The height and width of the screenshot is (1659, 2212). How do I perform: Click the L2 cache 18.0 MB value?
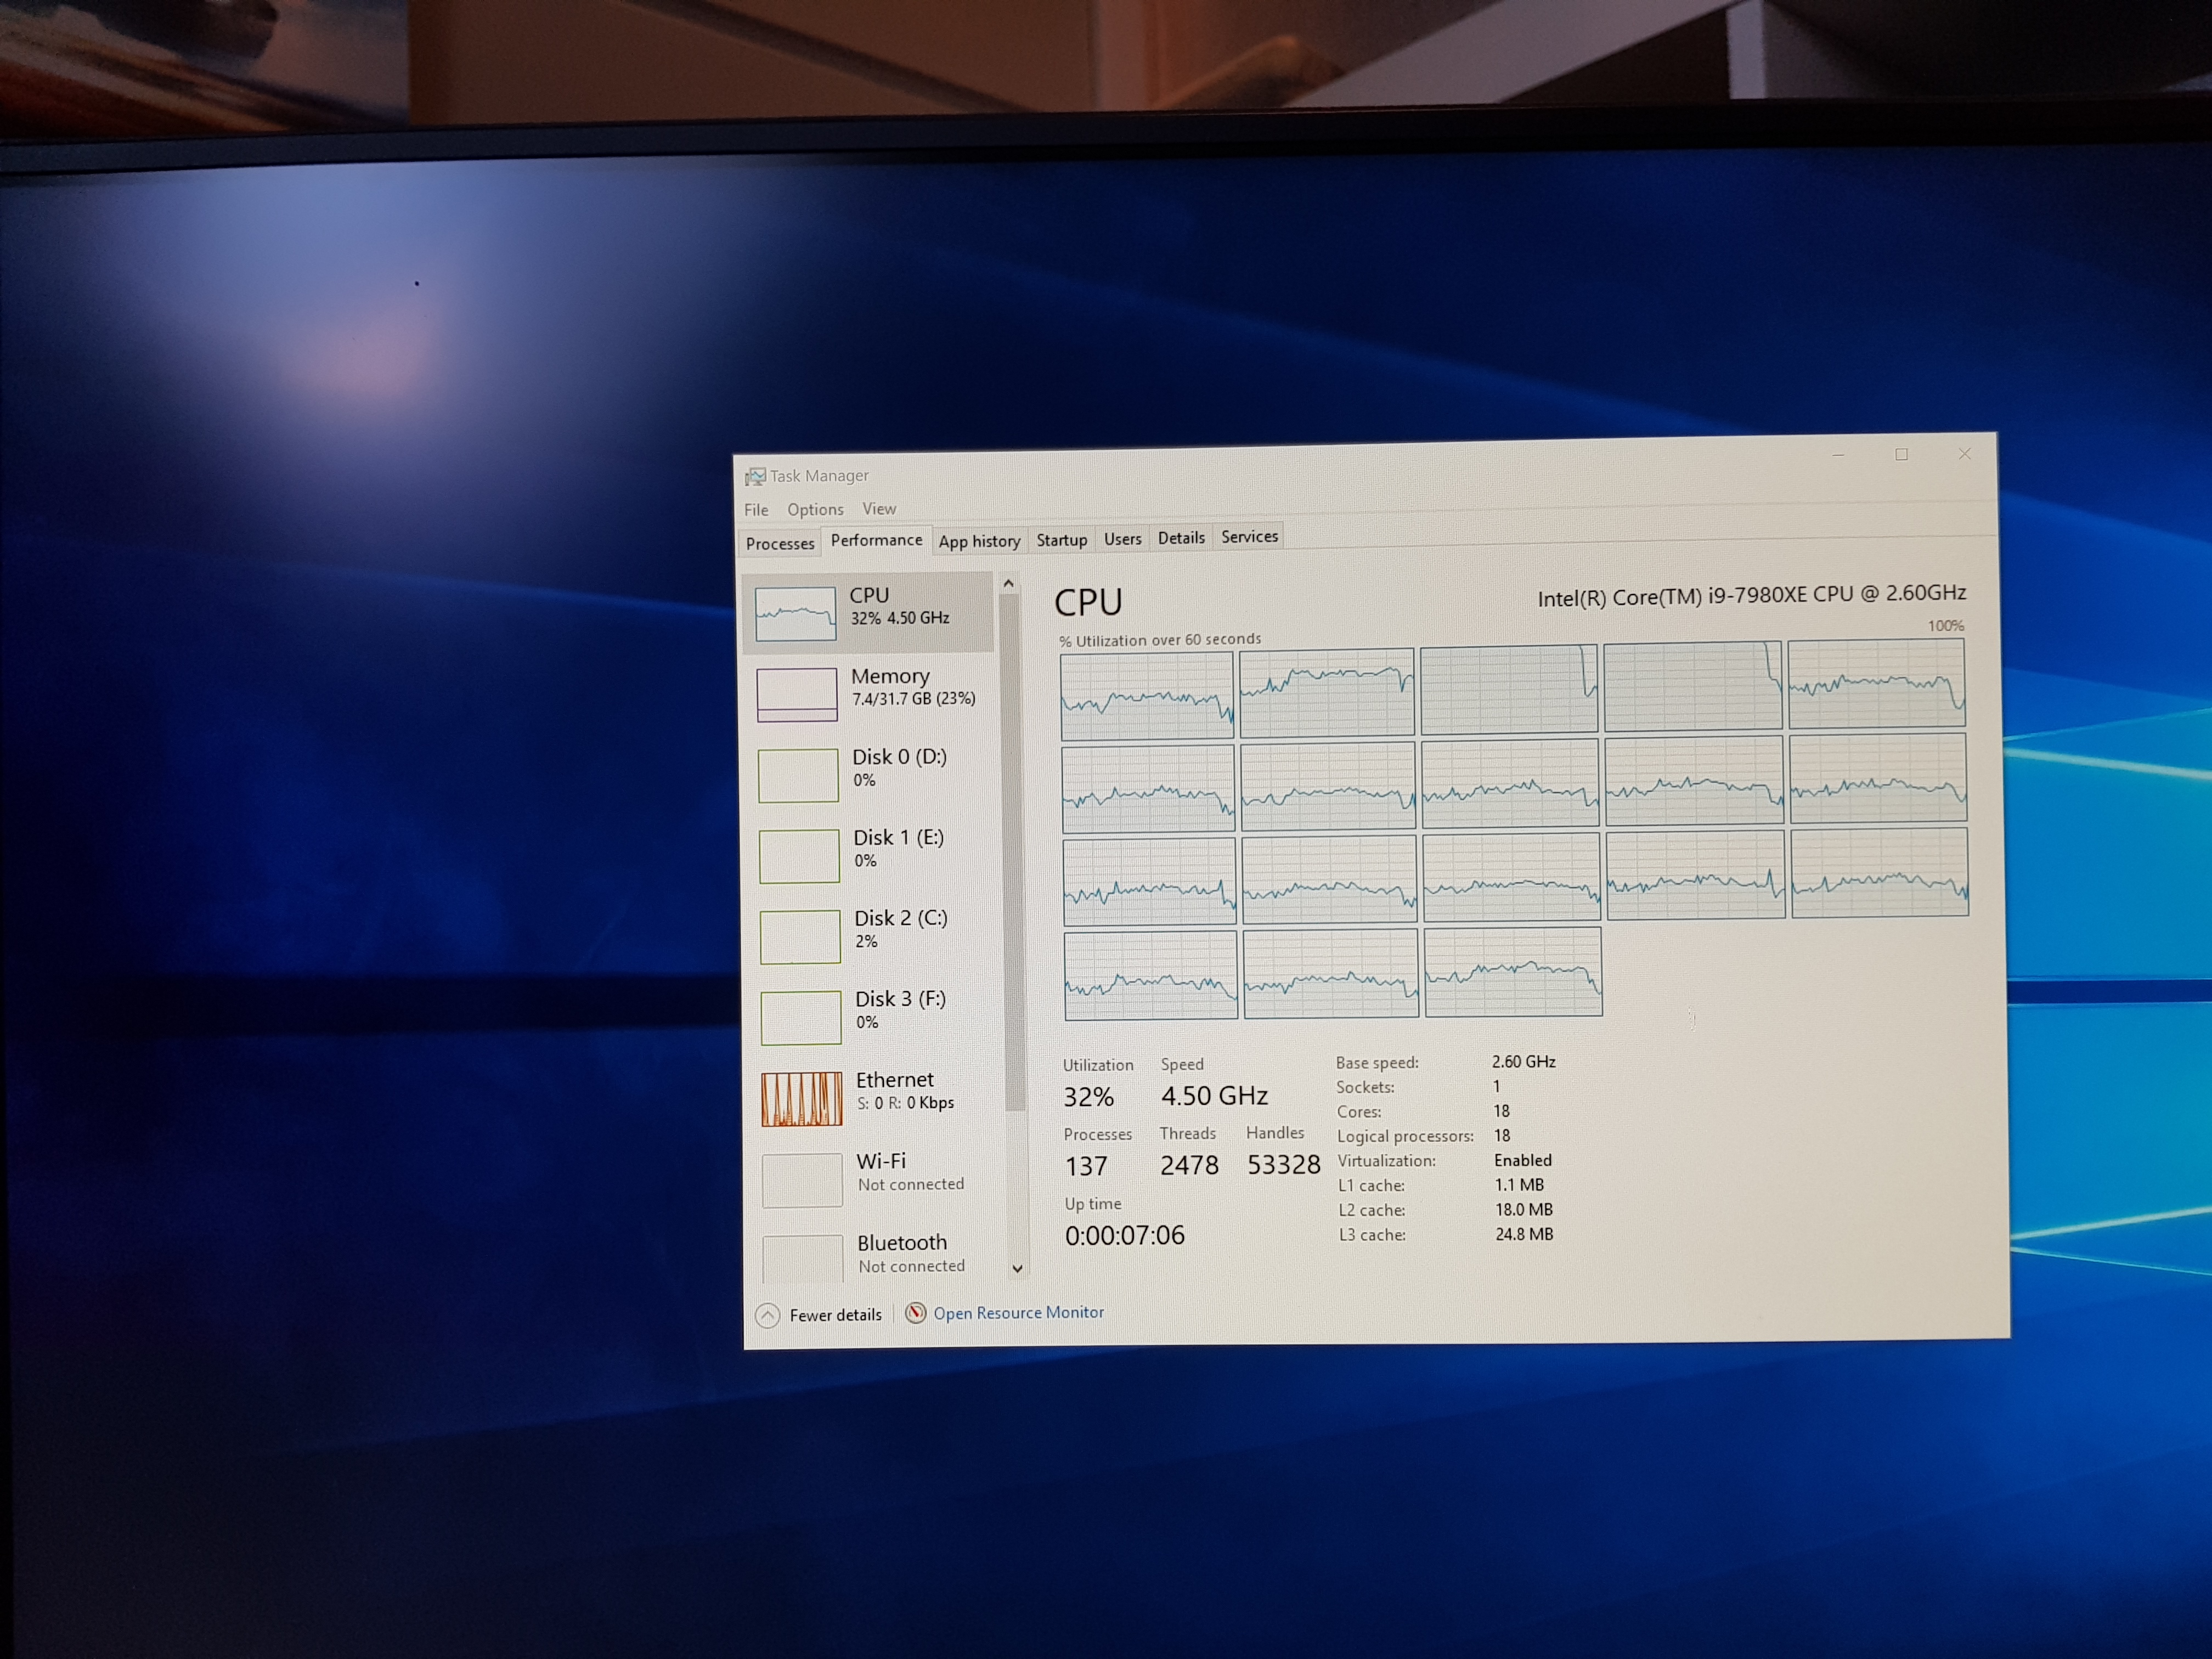tap(1524, 1209)
